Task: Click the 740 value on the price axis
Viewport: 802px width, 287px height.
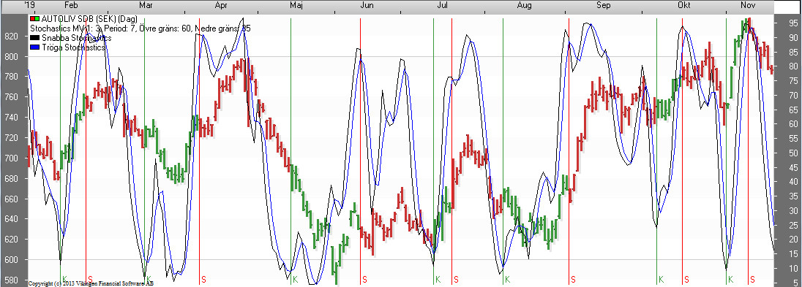Action: click(10, 118)
